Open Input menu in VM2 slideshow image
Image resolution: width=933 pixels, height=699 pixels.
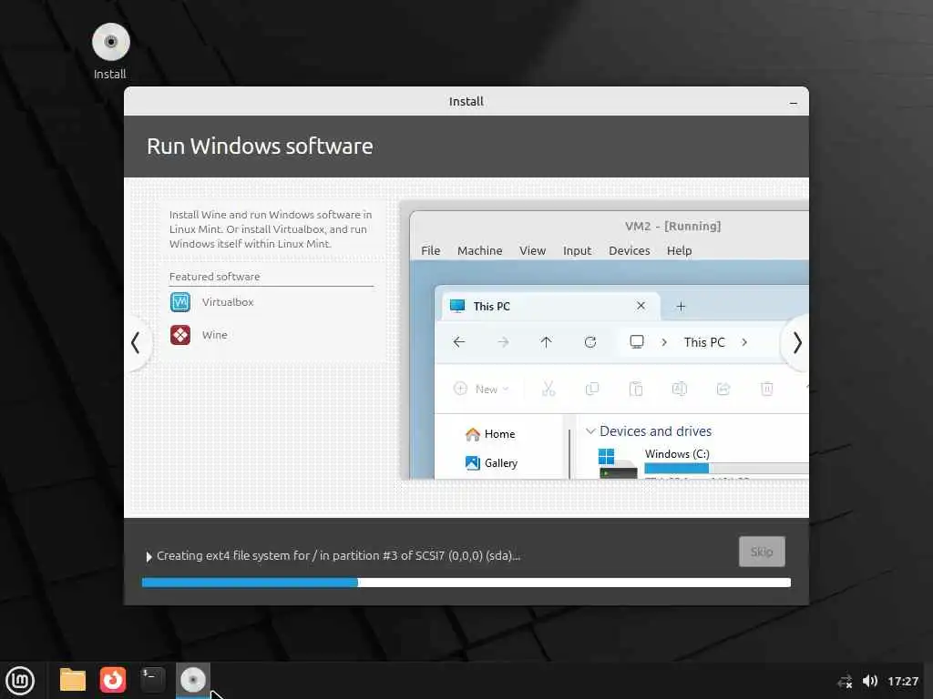point(577,250)
